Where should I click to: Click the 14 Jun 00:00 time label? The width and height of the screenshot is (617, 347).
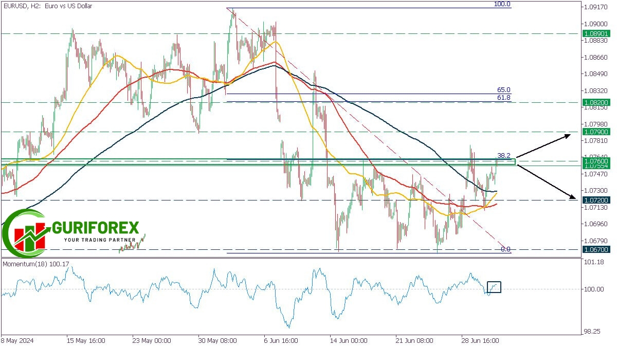tap(349, 341)
